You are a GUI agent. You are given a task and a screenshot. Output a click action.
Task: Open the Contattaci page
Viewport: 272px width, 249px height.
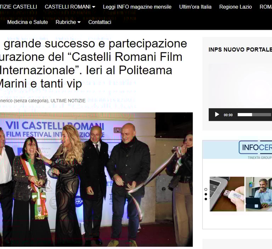coord(100,22)
